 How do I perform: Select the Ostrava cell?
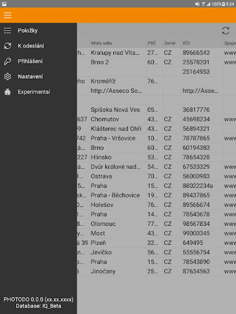118,177
